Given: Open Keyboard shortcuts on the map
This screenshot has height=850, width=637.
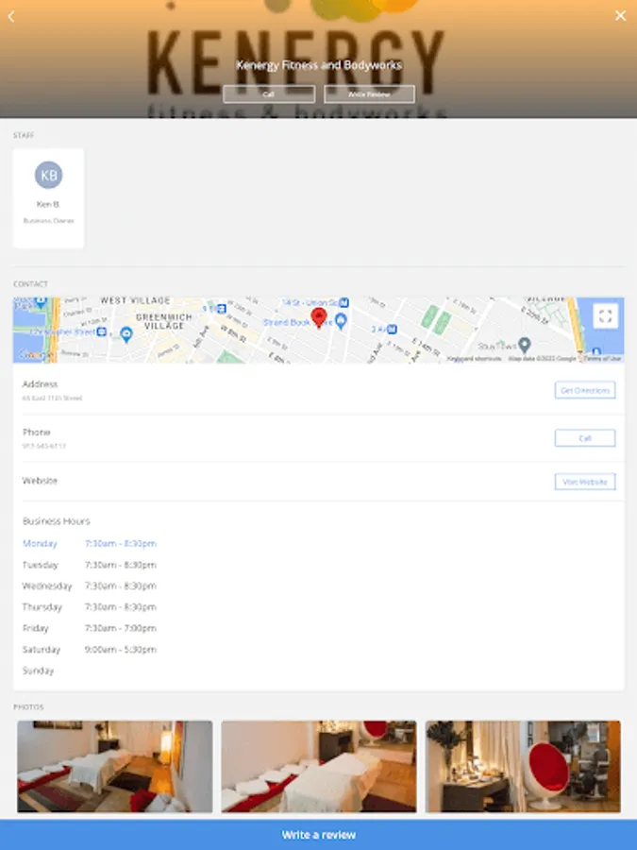Looking at the screenshot, I should (475, 358).
